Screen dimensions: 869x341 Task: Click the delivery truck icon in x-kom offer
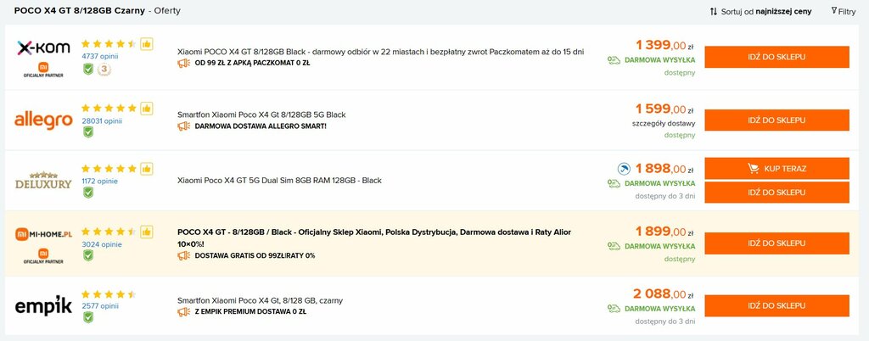click(x=614, y=60)
